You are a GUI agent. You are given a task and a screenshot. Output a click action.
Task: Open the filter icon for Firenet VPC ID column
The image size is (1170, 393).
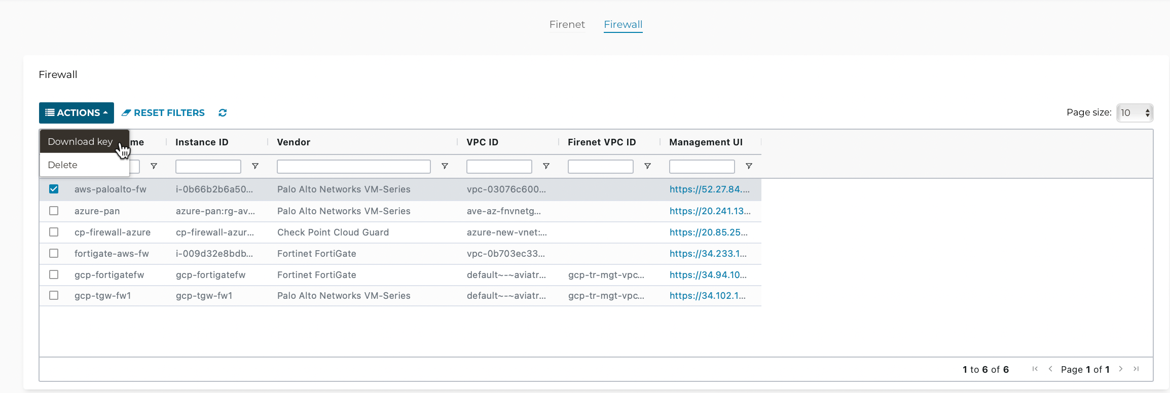pyautogui.click(x=647, y=166)
